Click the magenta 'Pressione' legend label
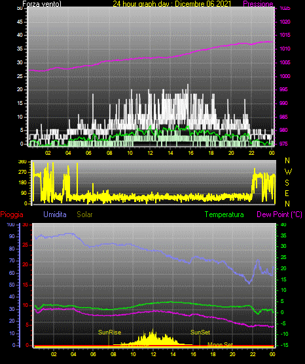Screen dimensions: 305x364 tap(258, 4)
